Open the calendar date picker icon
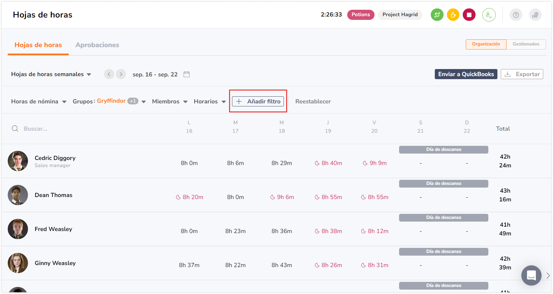Viewport: 553px width, 294px height. pyautogui.click(x=187, y=74)
